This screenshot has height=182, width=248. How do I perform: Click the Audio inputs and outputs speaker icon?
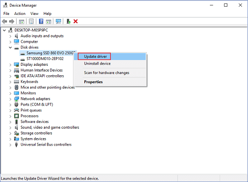[17, 36]
